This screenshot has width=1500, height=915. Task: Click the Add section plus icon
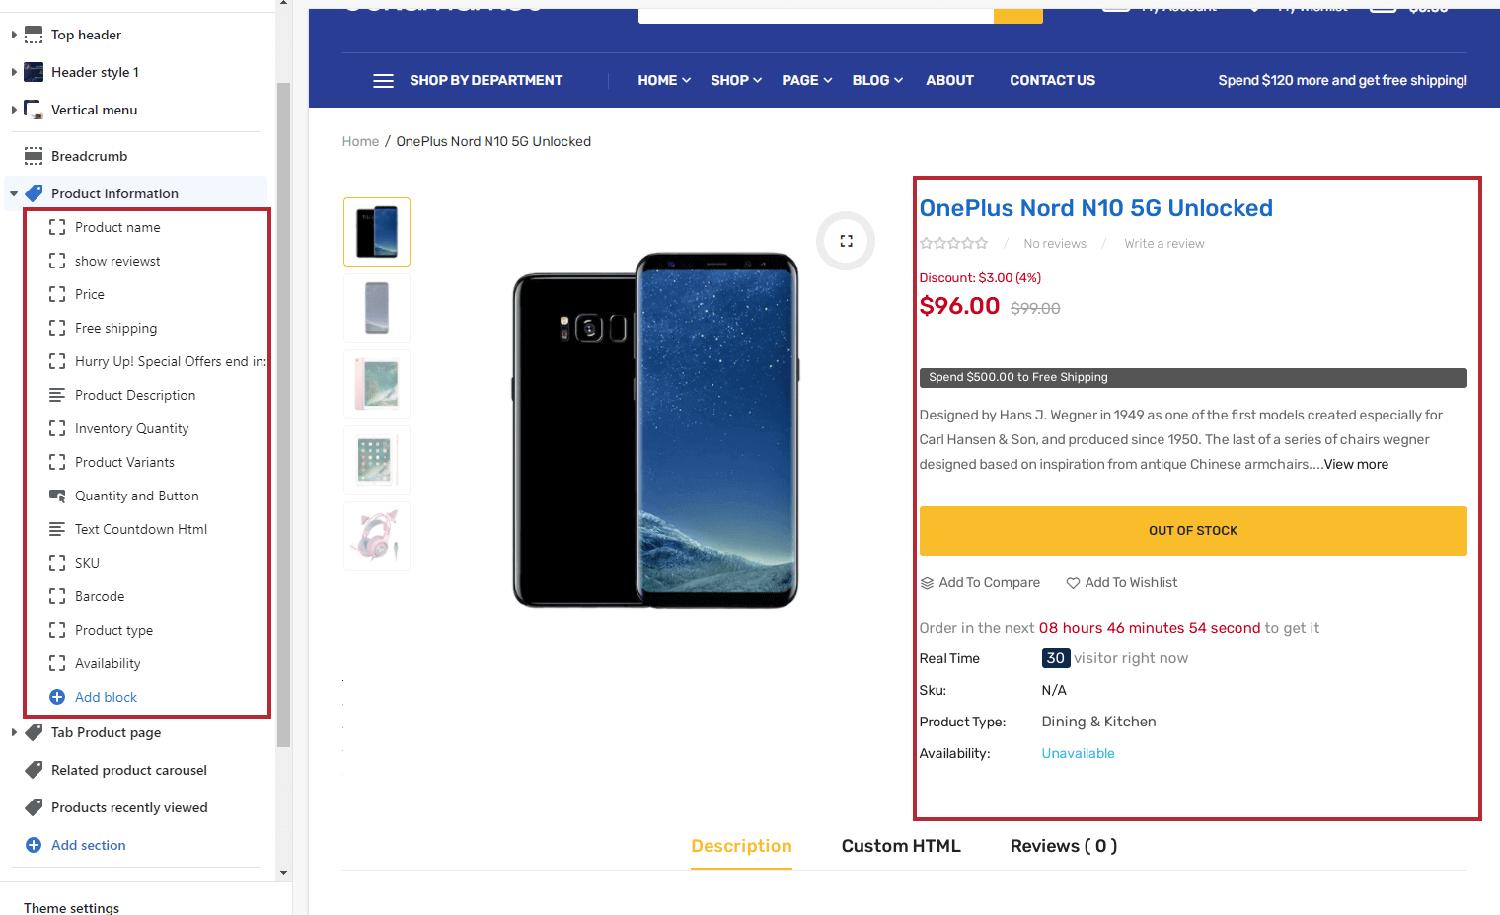click(34, 845)
